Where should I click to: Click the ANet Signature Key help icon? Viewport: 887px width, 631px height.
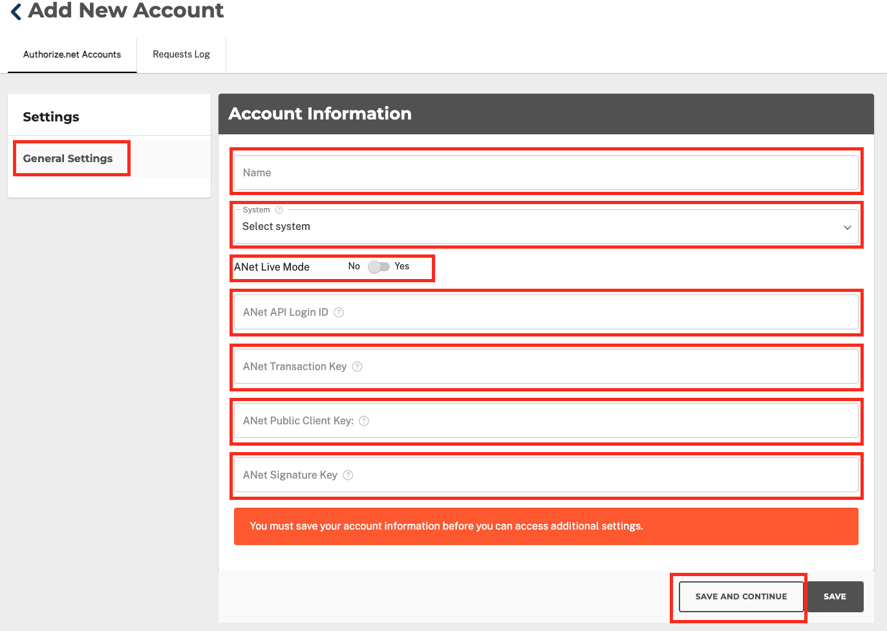[348, 475]
